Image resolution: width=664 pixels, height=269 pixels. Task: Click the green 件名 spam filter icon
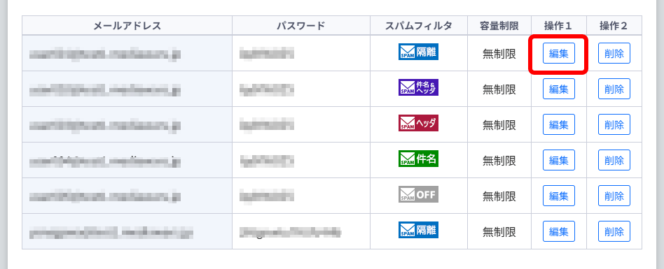[418, 159]
